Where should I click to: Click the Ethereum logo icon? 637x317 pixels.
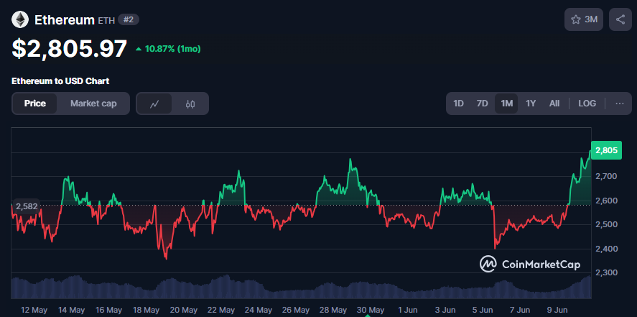click(x=20, y=19)
